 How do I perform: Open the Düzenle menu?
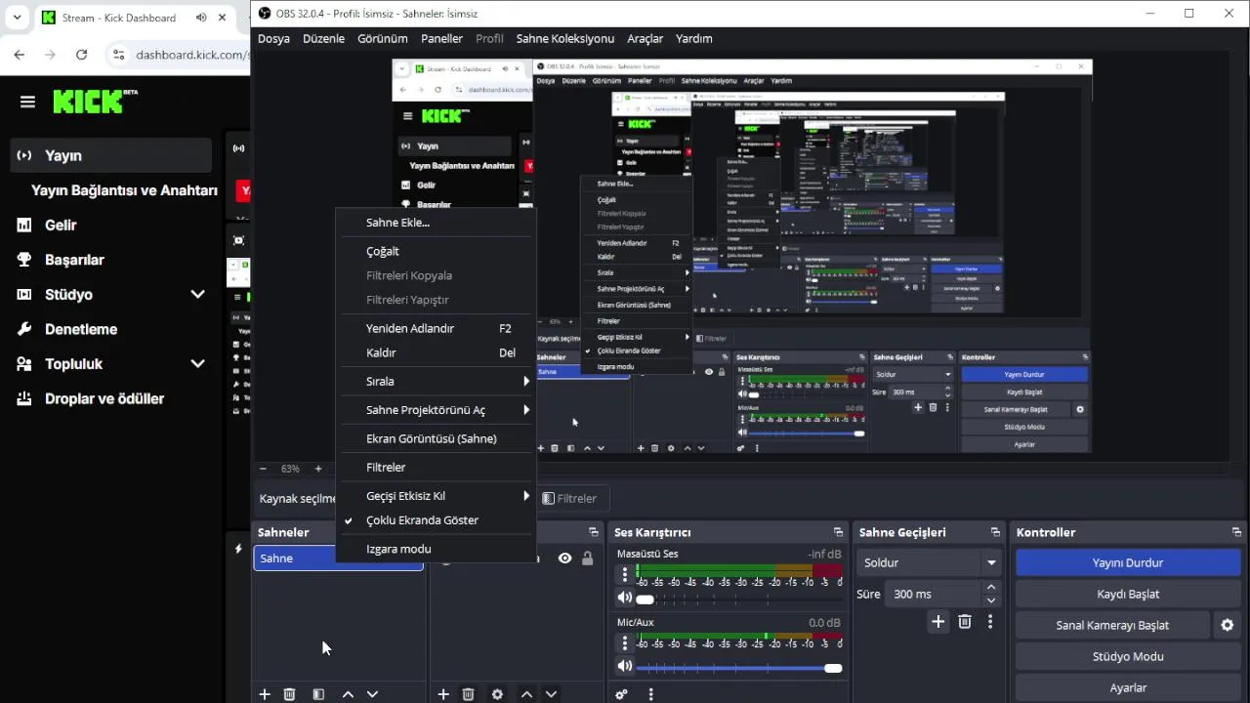[323, 39]
